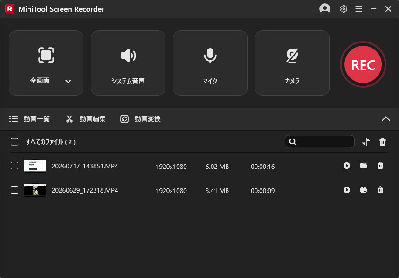Screen dimensions: 399x278
Task: Open the thumbnail of 20260629_172318.MP4
Action: pos(35,190)
